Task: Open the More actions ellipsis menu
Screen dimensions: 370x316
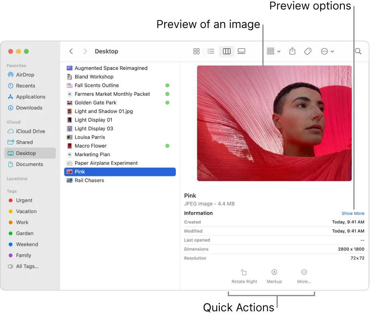Action: (327, 51)
